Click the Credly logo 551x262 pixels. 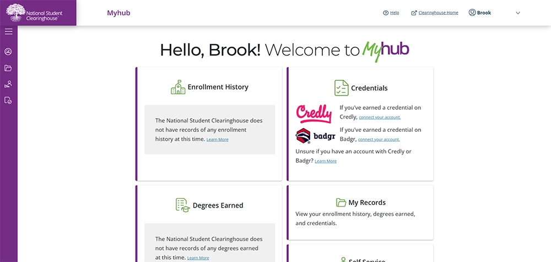[x=314, y=114]
